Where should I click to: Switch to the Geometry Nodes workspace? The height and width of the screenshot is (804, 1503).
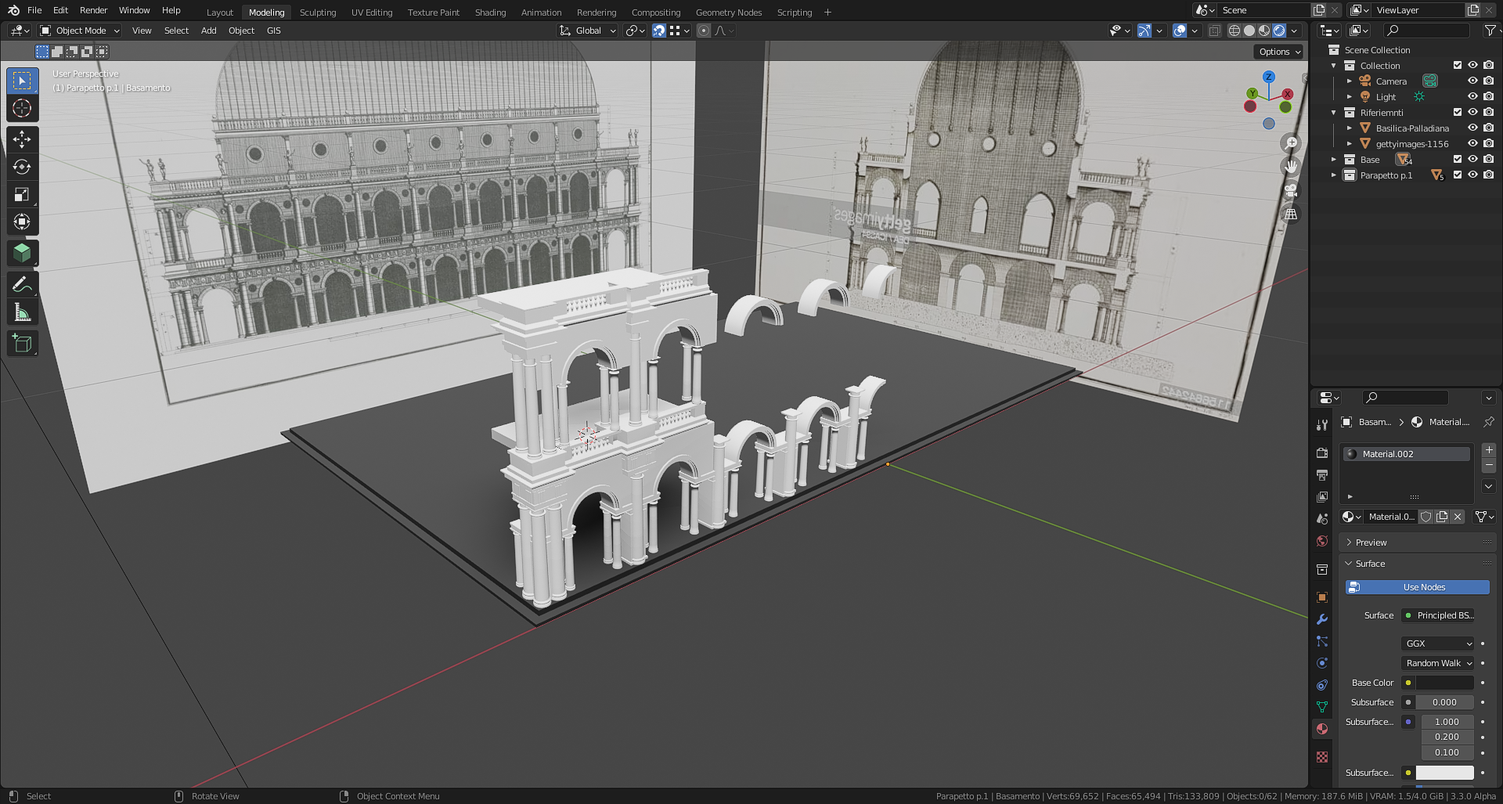(729, 13)
